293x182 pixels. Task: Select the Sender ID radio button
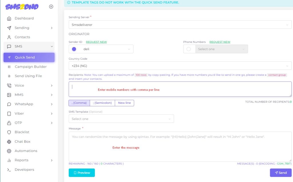[74, 49]
